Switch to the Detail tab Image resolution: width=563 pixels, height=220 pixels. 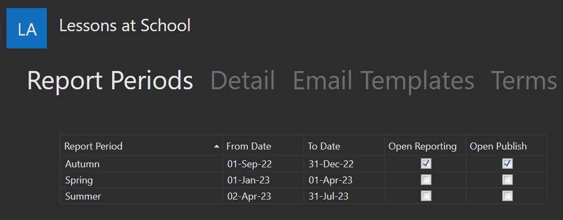click(x=243, y=80)
